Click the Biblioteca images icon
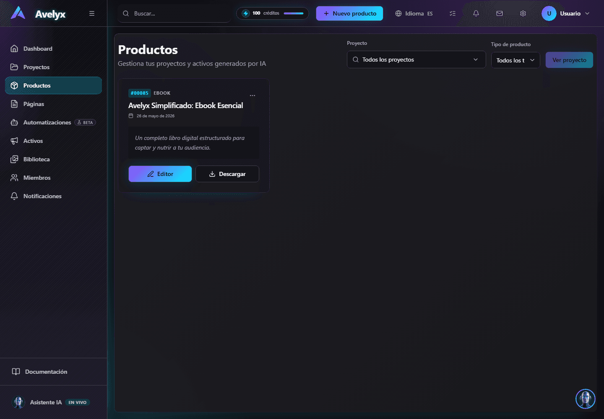The width and height of the screenshot is (604, 419). pyautogui.click(x=14, y=159)
